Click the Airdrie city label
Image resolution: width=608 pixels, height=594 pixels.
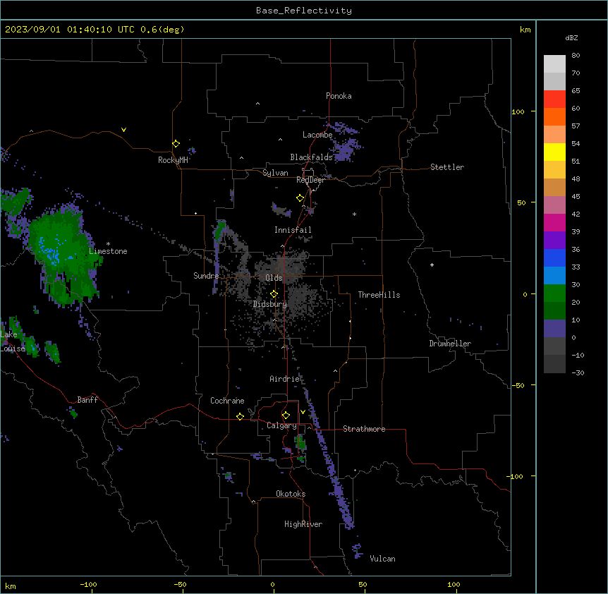tap(285, 379)
